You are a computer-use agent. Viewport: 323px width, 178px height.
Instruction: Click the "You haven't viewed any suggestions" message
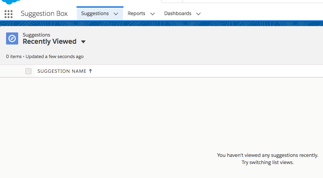click(x=267, y=155)
